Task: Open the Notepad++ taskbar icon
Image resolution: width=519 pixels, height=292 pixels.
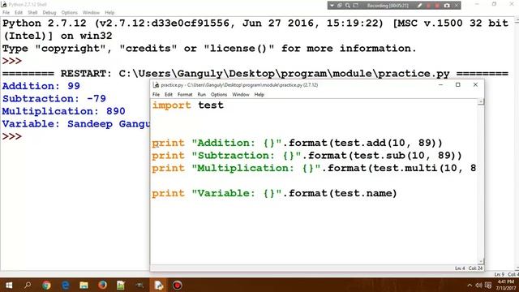Action: (121, 285)
